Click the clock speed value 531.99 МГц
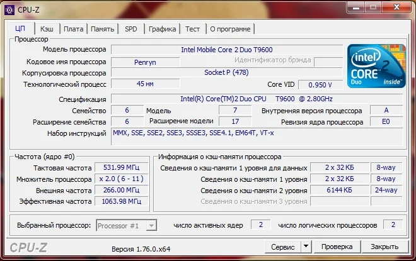Viewport: 416px width, 261px height. click(121, 167)
